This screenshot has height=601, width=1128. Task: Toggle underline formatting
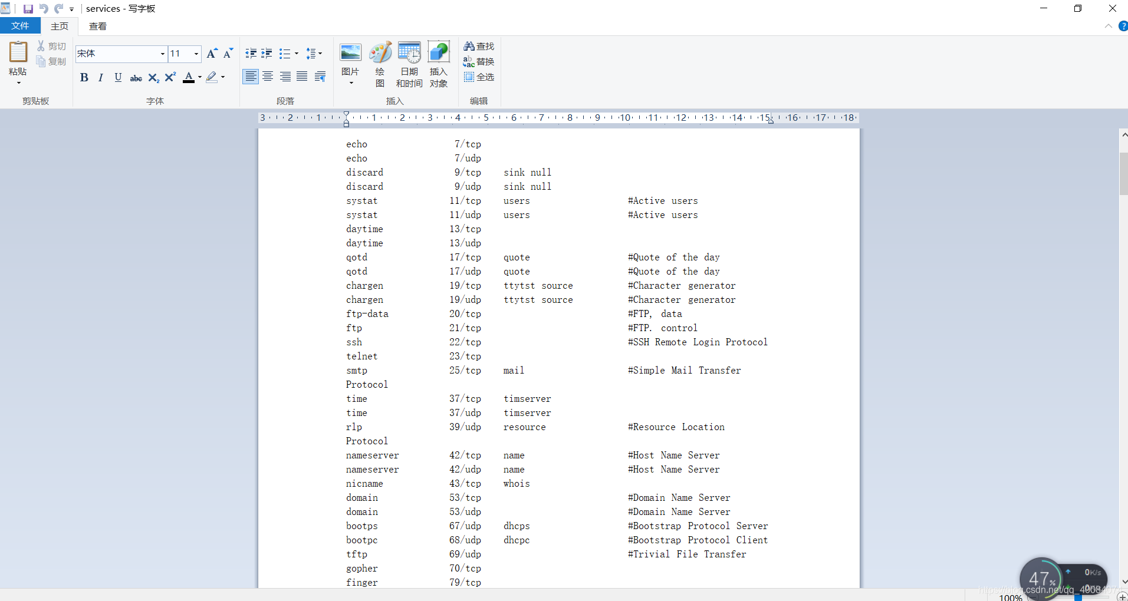[118, 77]
